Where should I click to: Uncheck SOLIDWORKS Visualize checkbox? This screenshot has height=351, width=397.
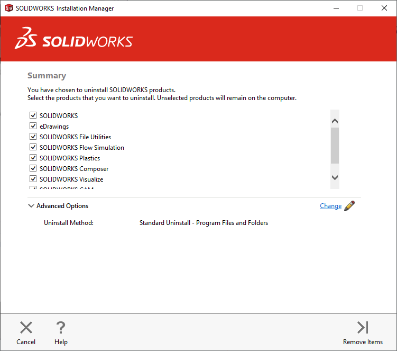coord(33,179)
